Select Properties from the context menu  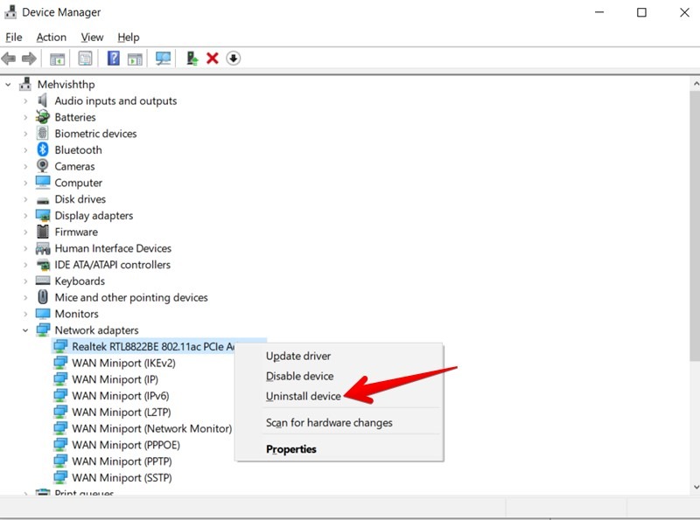tap(291, 448)
